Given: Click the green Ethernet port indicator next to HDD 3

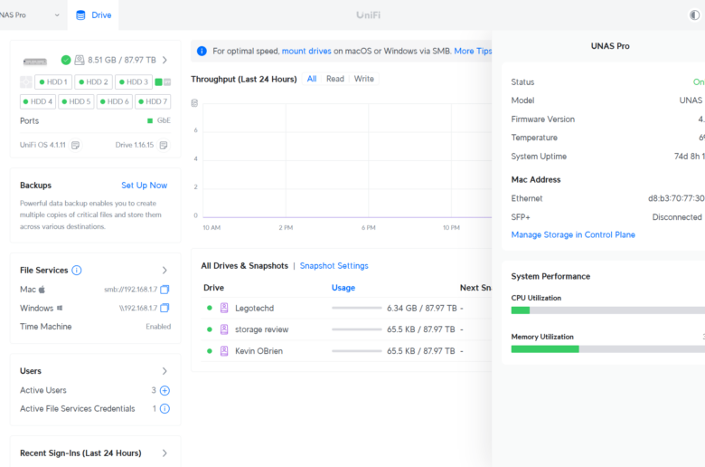Looking at the screenshot, I should pos(159,82).
